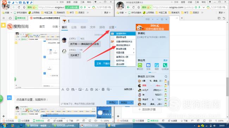Open the dropdown arrow beside 发送 button
Screen dimensions: 229x128
131,102
